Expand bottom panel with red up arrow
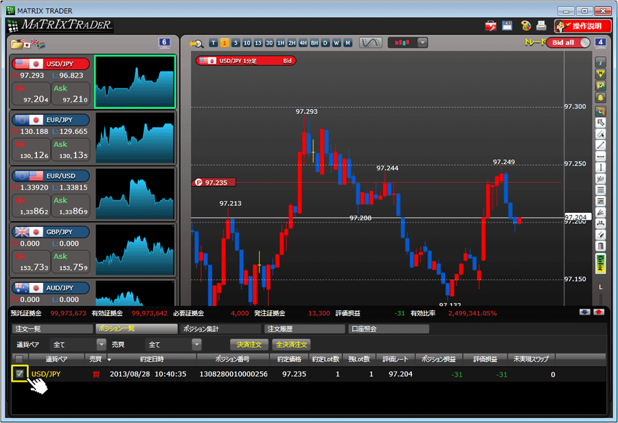The image size is (618, 423). pyautogui.click(x=599, y=312)
